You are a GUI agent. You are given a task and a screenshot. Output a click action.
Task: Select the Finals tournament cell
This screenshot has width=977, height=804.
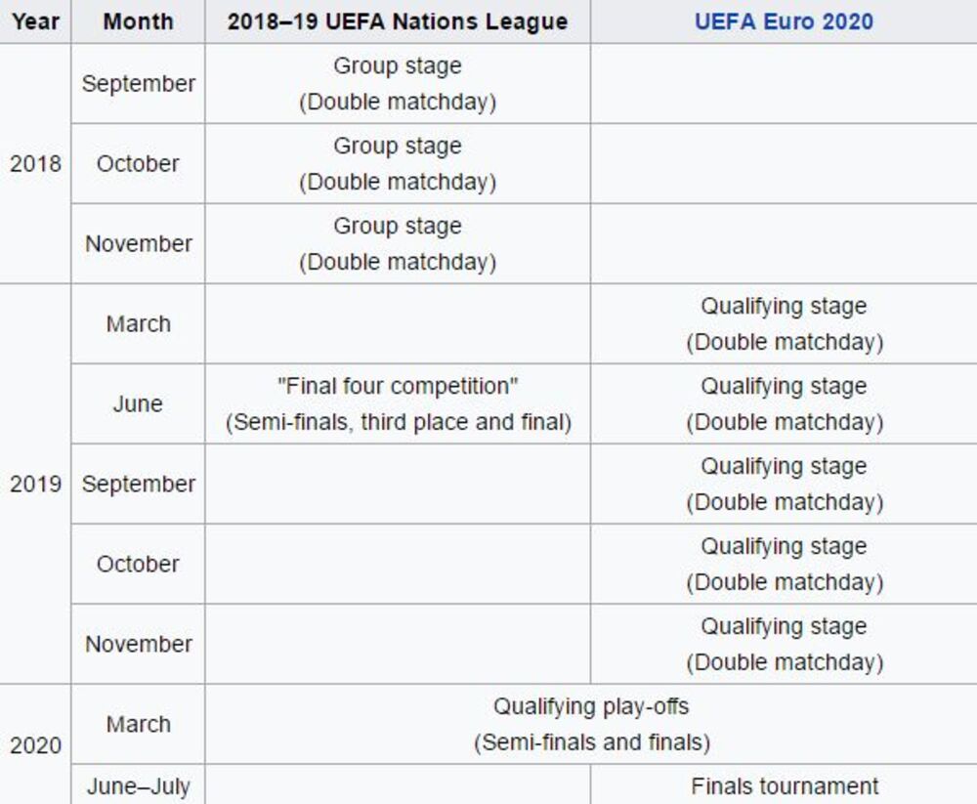click(x=784, y=786)
